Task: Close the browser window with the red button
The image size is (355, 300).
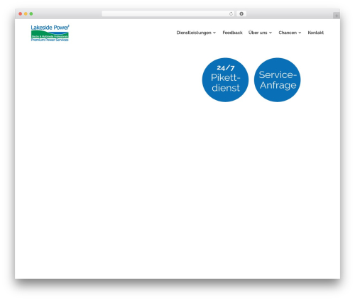Action: click(x=21, y=13)
